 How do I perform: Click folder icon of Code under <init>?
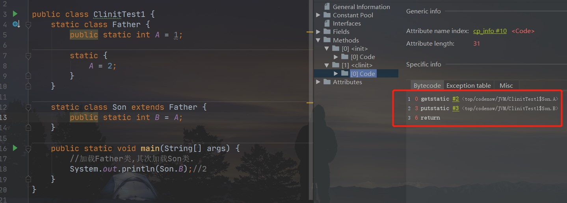pyautogui.click(x=345, y=57)
